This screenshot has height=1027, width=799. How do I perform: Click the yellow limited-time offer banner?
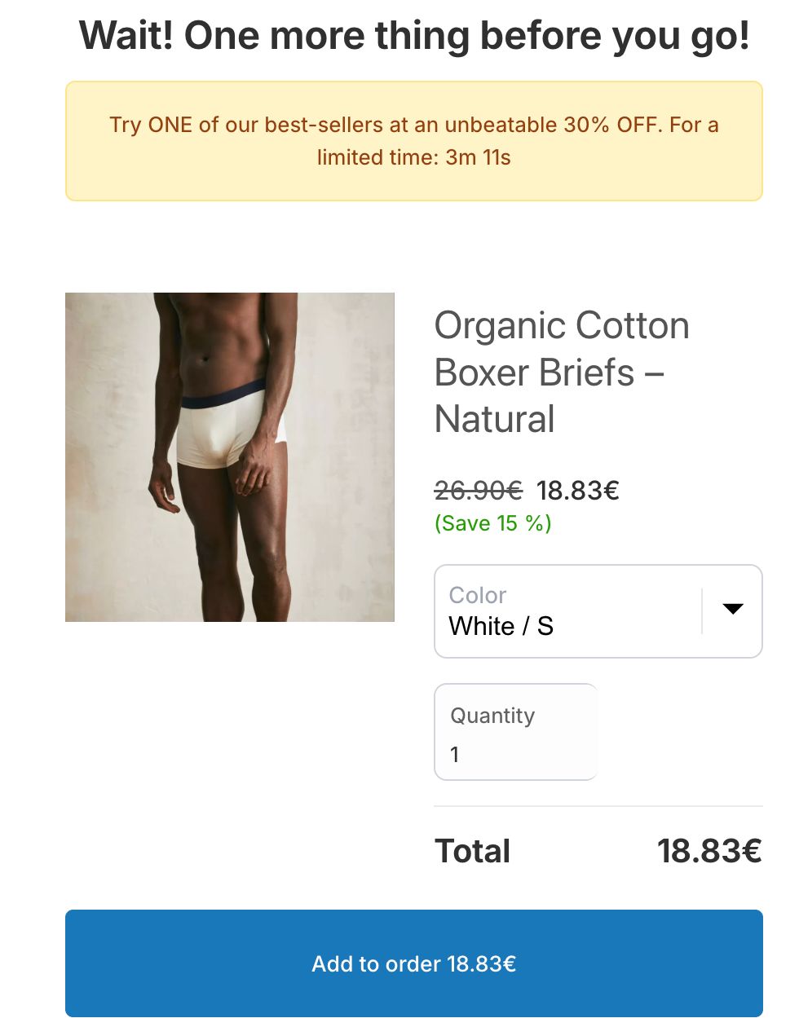pos(413,139)
